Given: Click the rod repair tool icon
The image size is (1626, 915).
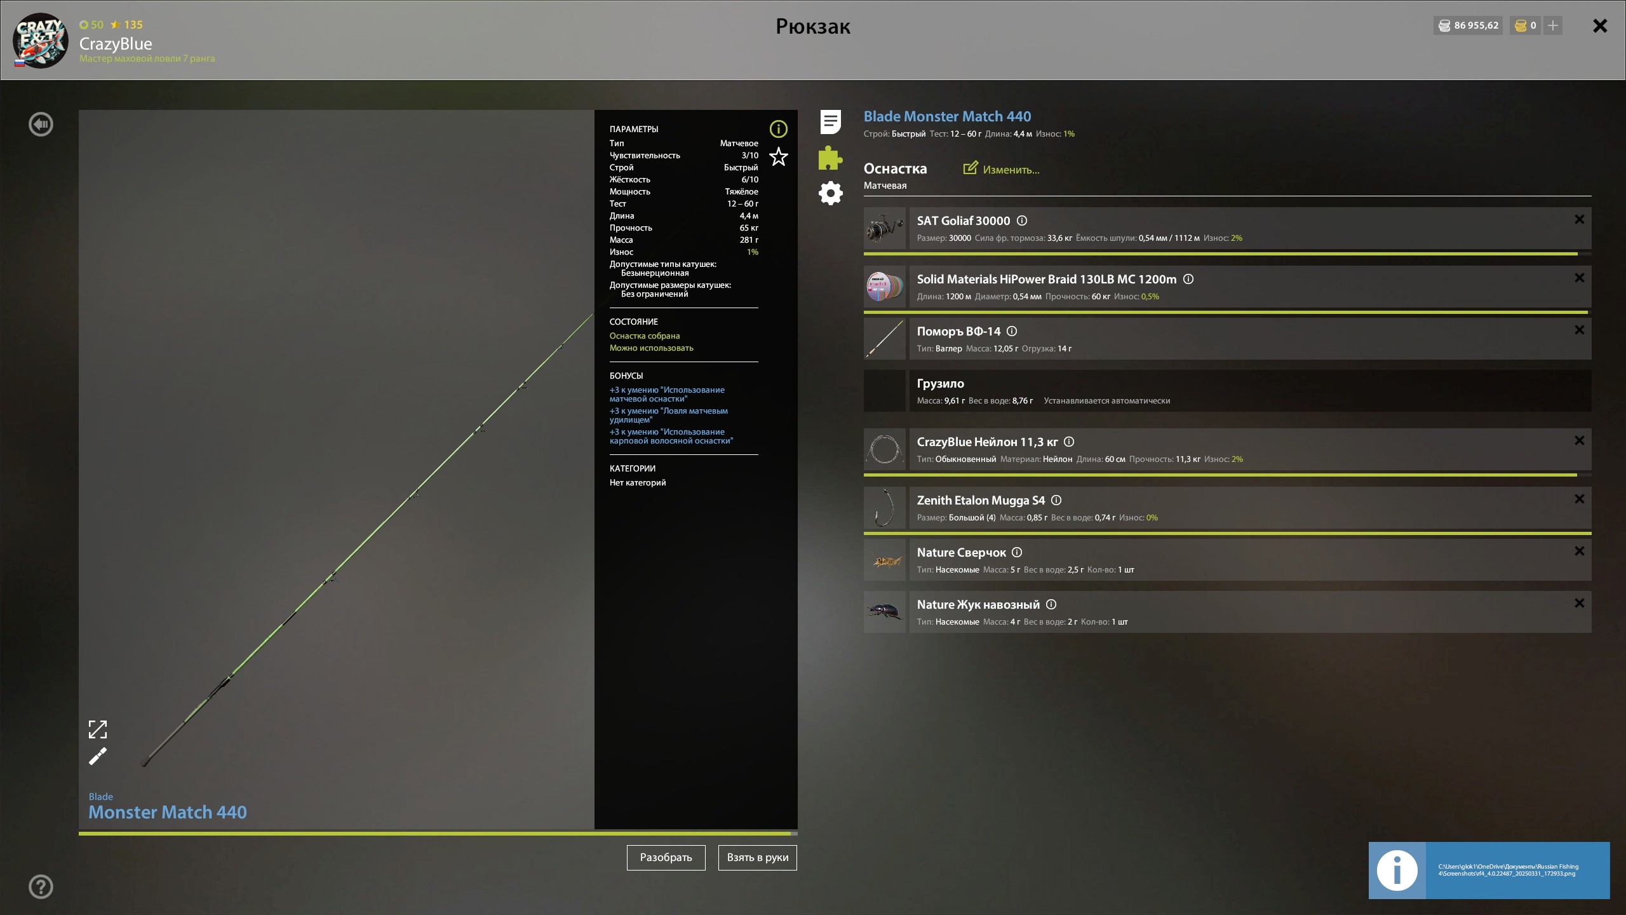Looking at the screenshot, I should [x=98, y=756].
